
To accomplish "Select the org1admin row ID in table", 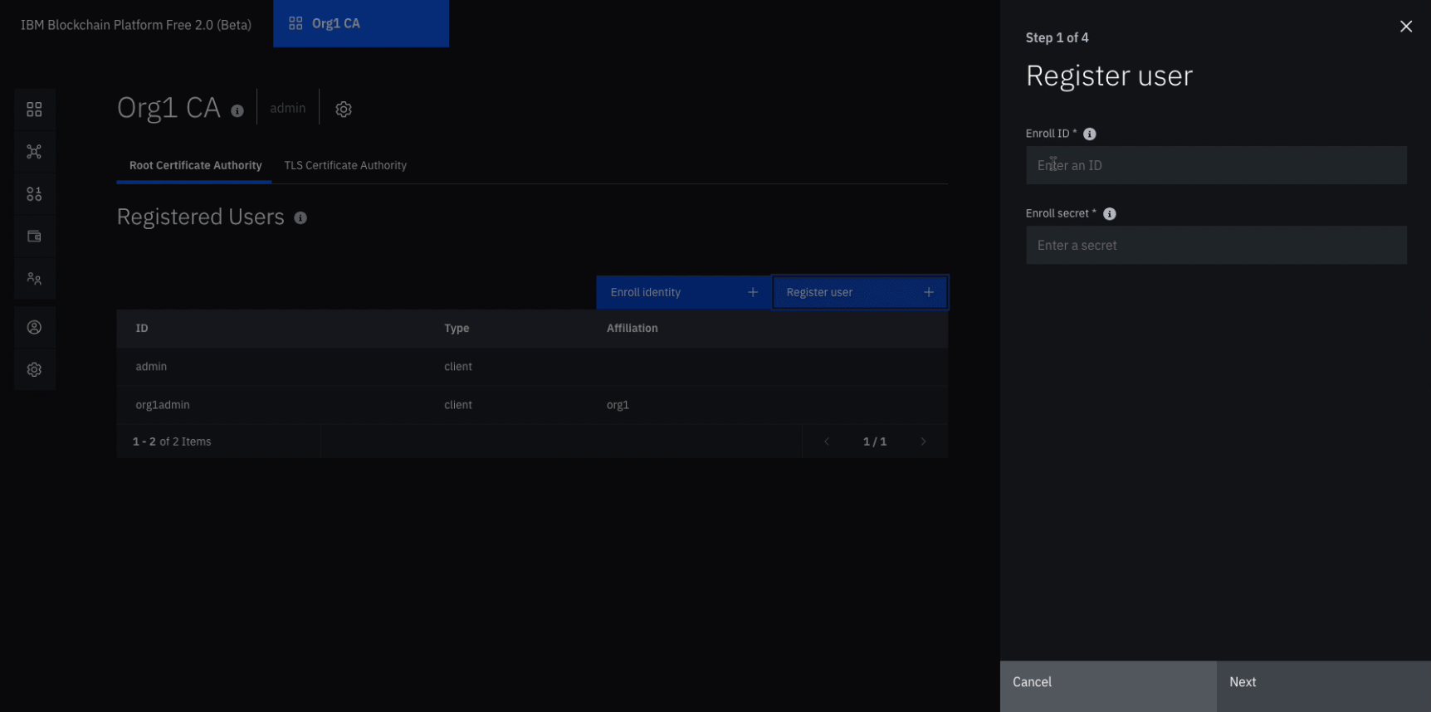I will tap(163, 405).
